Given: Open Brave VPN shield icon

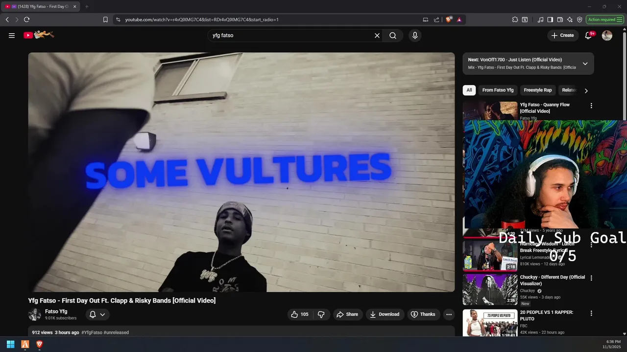Looking at the screenshot, I should (x=579, y=20).
